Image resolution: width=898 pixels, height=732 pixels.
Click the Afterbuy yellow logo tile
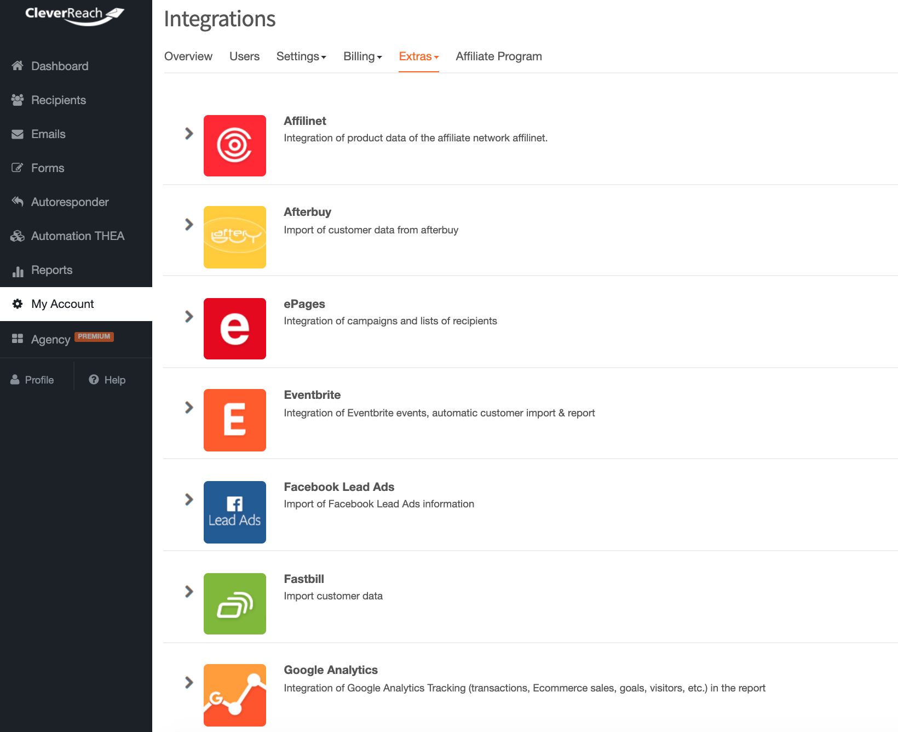tap(235, 237)
